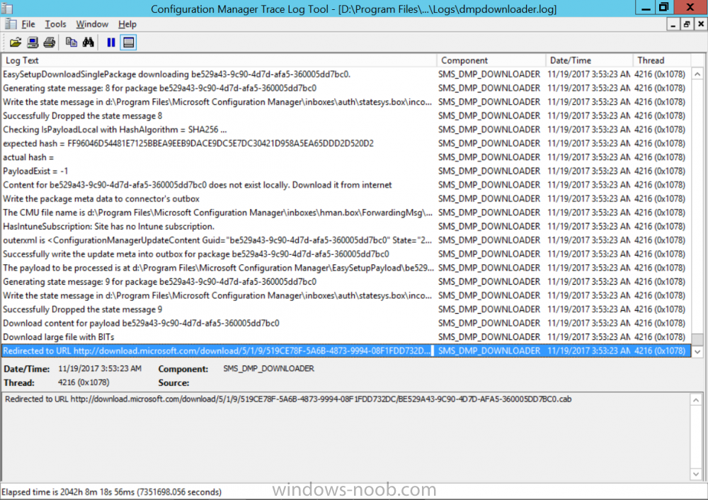This screenshot has height=500, width=708.
Task: Open Find with the binoculars icon
Action: point(88,42)
